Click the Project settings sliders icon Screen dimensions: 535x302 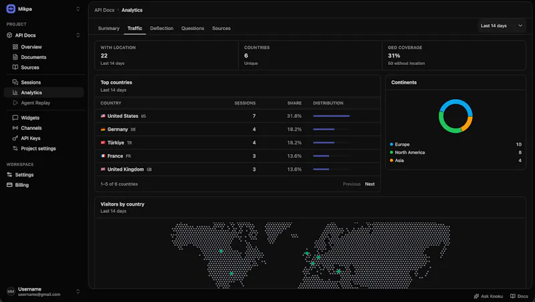coord(15,149)
